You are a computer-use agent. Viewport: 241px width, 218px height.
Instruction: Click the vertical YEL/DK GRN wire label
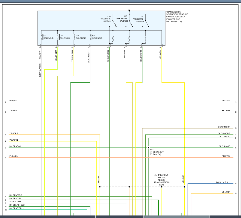pyautogui.click(x=141, y=56)
